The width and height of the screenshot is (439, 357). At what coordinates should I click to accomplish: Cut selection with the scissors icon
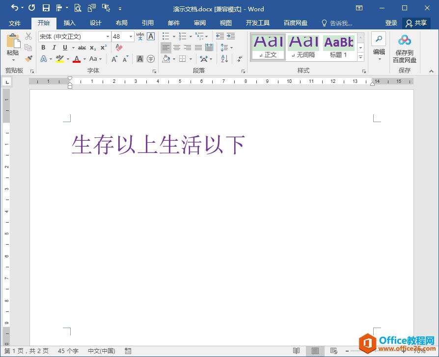pyautogui.click(x=28, y=36)
